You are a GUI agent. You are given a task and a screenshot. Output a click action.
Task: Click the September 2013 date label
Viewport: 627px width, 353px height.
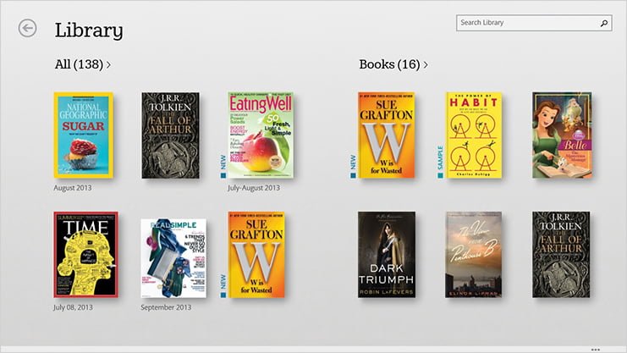(x=166, y=307)
